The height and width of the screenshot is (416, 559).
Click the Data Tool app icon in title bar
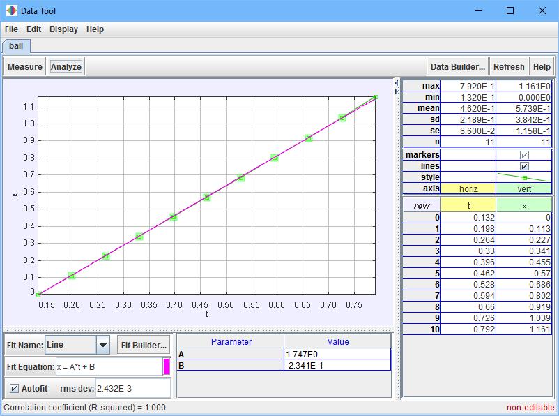point(11,10)
